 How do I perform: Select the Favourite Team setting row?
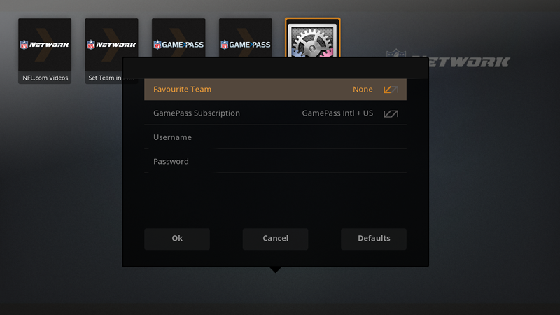point(275,90)
